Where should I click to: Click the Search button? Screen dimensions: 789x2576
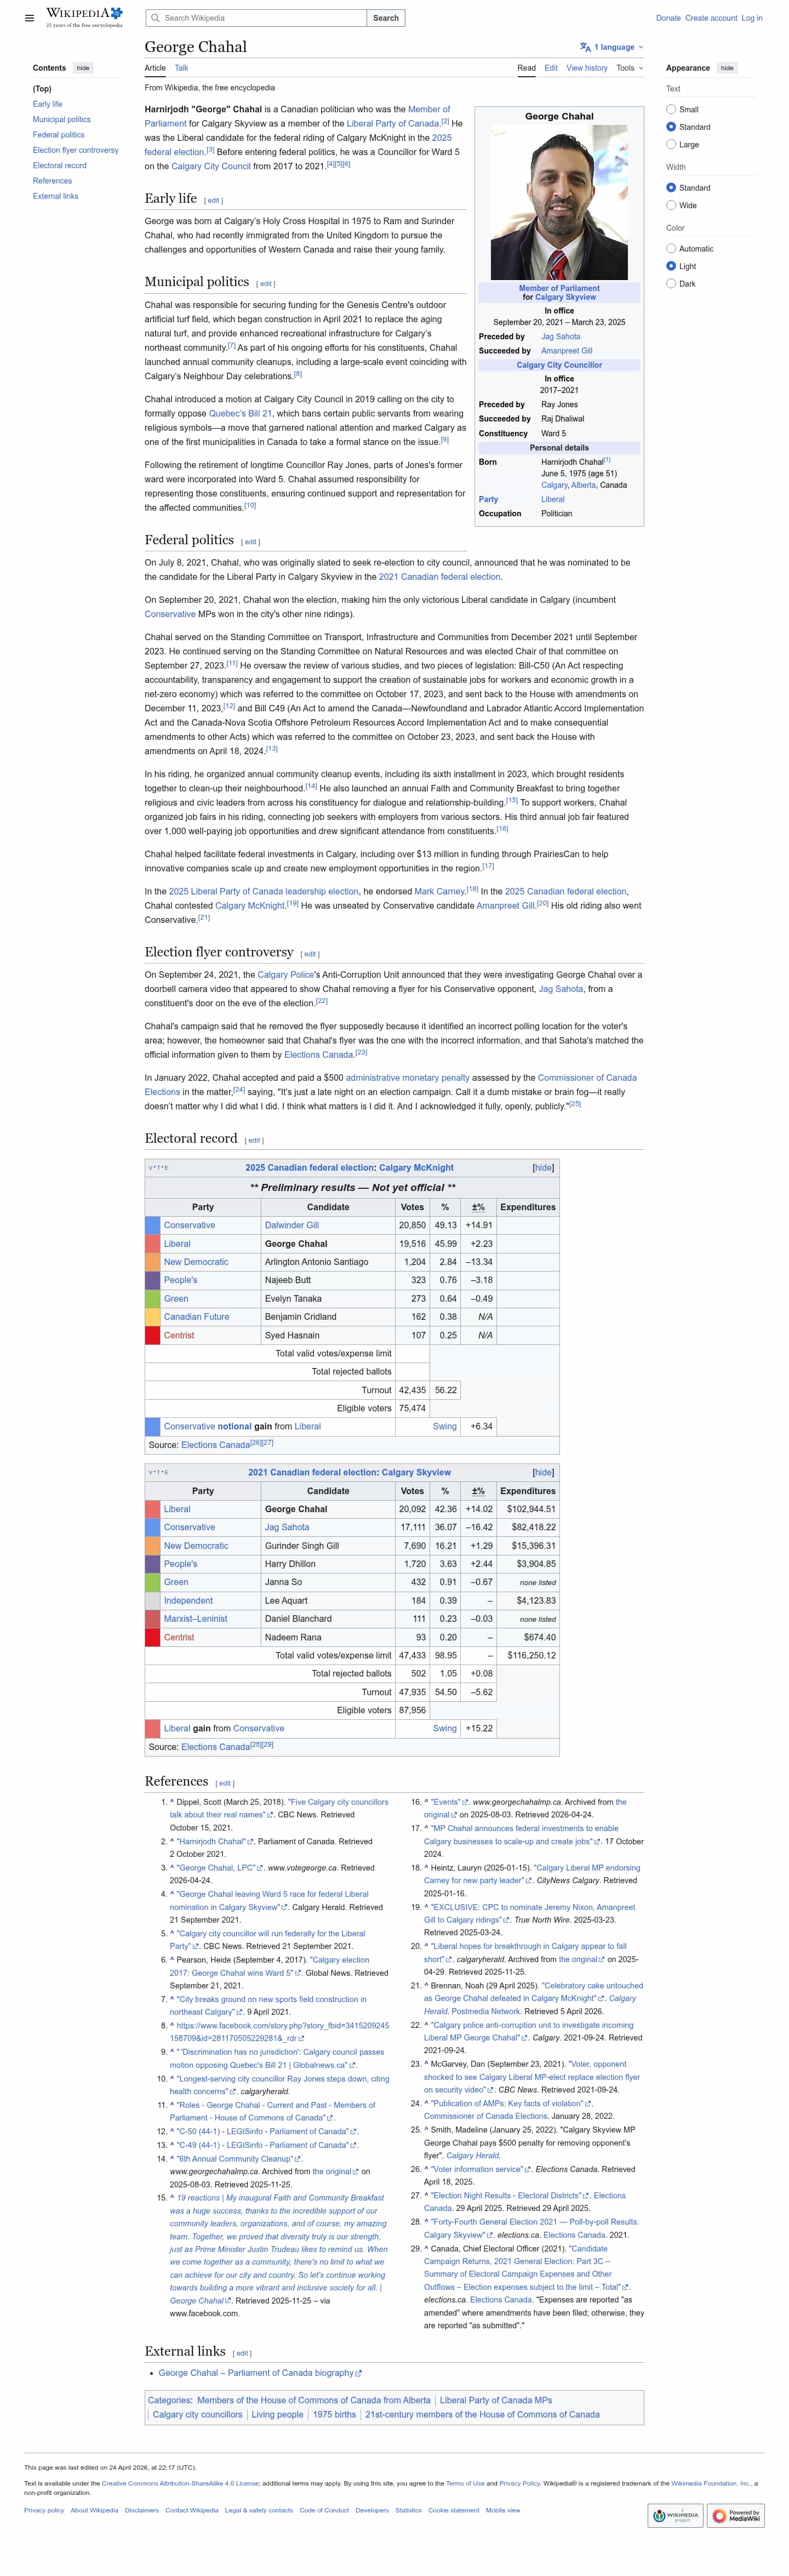(386, 18)
